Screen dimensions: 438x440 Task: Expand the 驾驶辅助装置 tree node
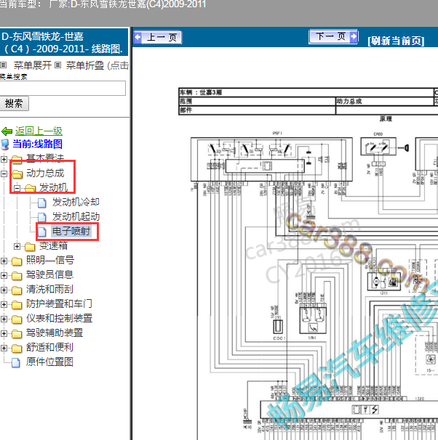coord(4,334)
